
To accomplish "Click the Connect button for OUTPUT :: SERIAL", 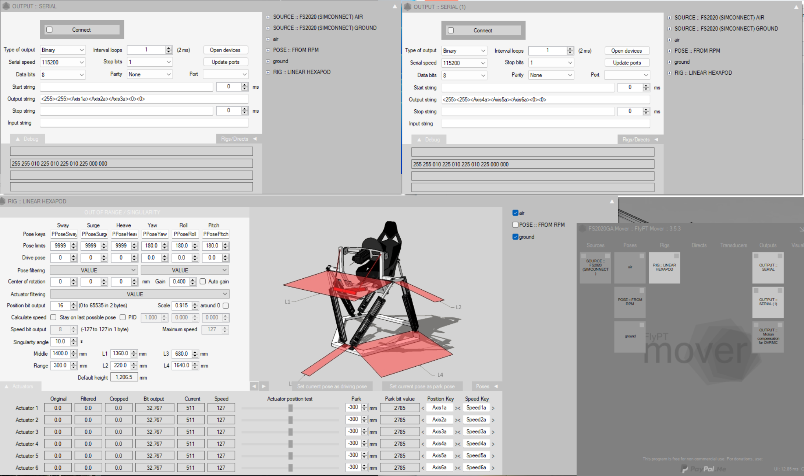I will (x=82, y=29).
